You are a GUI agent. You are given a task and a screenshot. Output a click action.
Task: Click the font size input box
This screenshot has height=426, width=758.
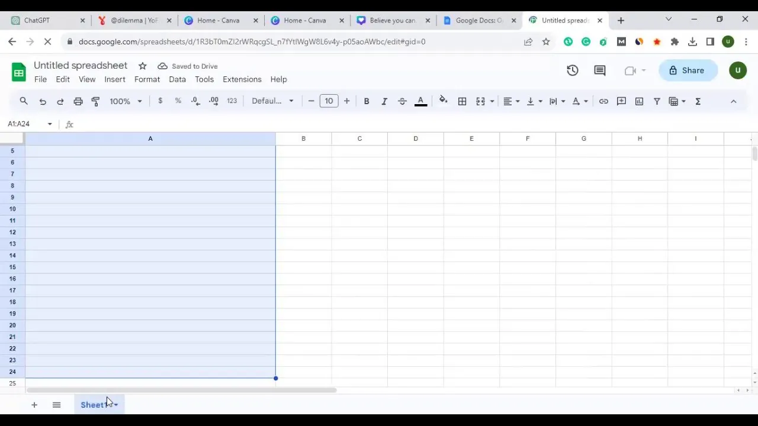point(329,101)
